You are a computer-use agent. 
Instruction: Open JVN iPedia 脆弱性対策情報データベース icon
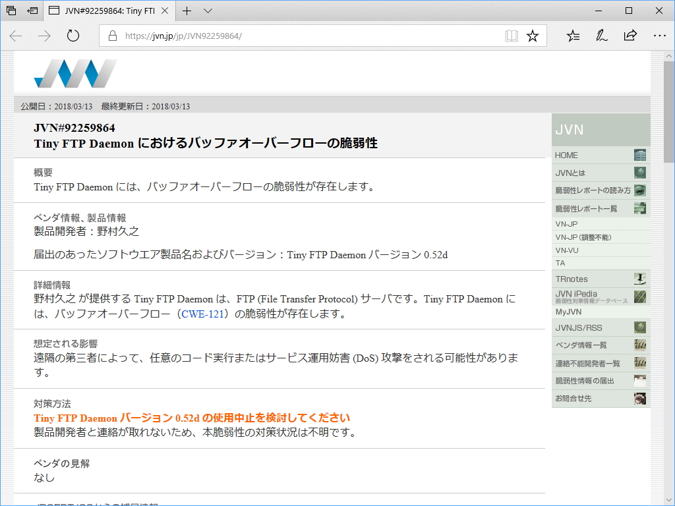coord(639,296)
